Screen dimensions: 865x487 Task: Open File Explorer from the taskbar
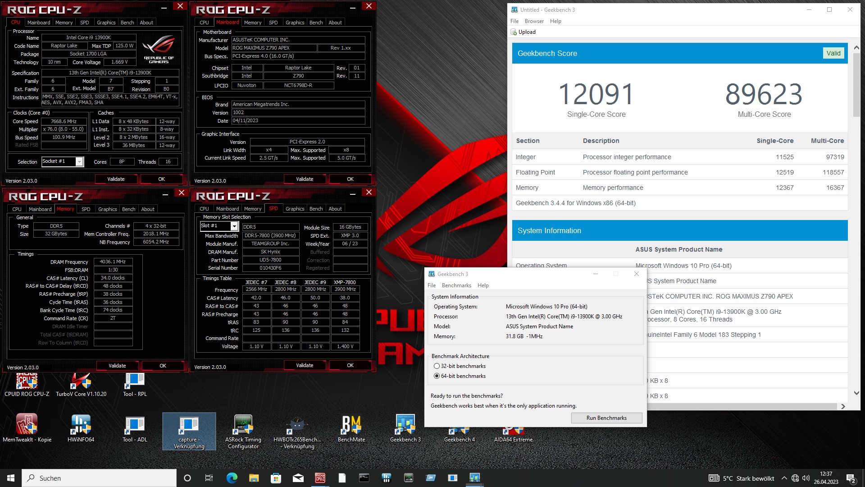[x=254, y=478]
